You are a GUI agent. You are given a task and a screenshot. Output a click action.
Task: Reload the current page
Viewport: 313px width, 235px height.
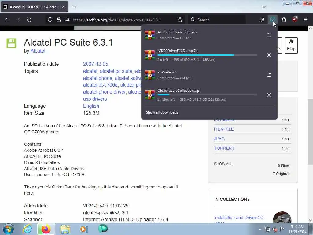pyautogui.click(x=29, y=20)
